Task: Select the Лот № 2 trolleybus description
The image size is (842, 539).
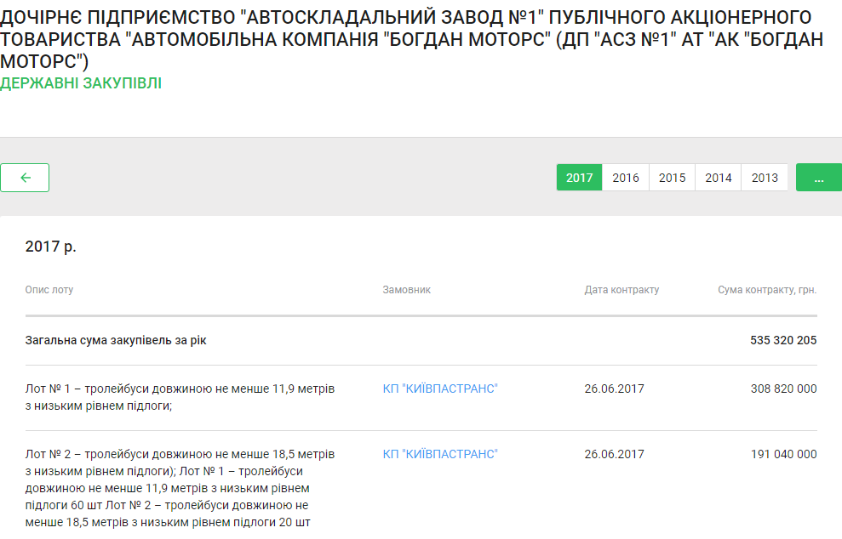Action: tap(180, 486)
